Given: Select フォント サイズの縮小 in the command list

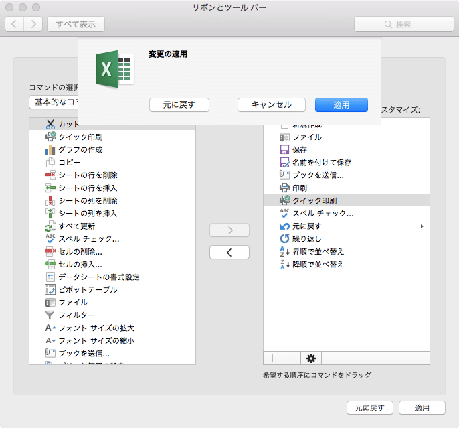Looking at the screenshot, I should point(96,340).
